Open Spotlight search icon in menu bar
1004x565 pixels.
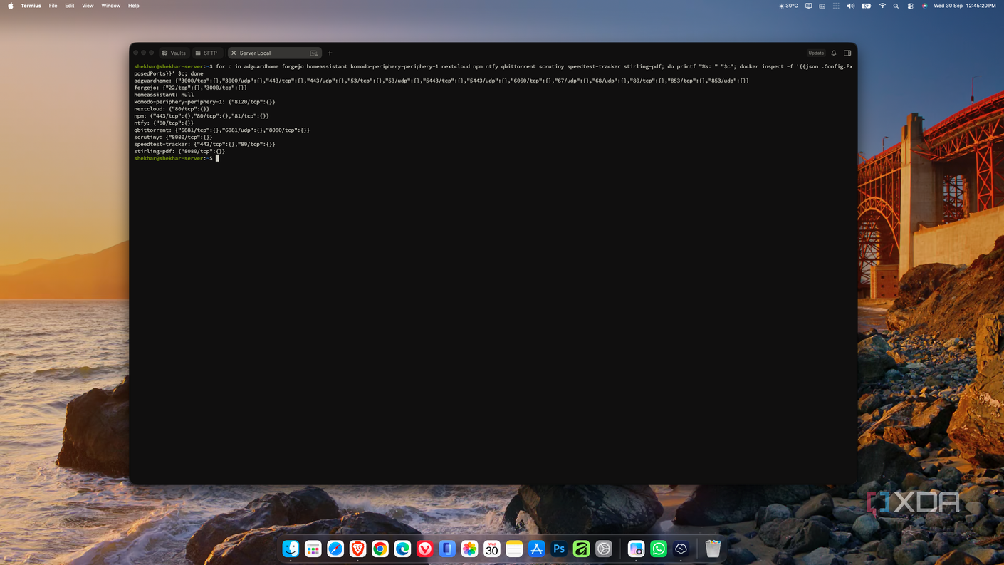coord(896,6)
